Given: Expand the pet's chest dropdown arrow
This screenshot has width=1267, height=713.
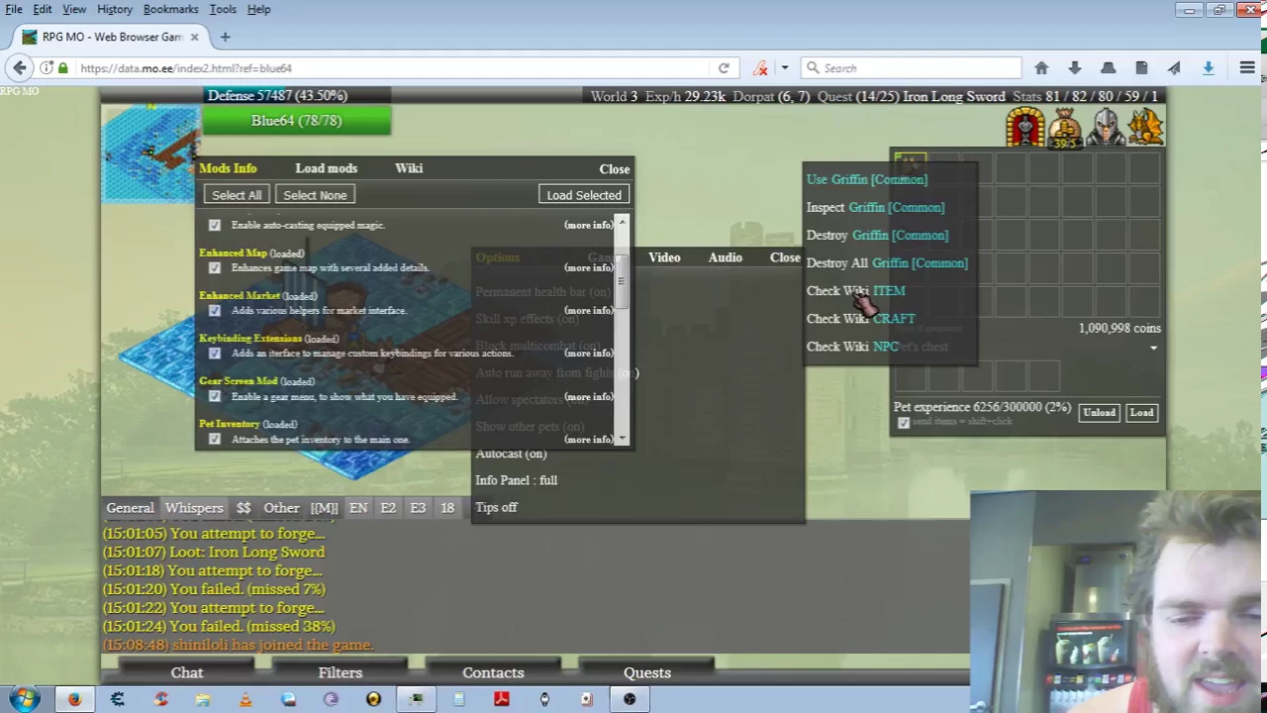Looking at the screenshot, I should [1153, 349].
